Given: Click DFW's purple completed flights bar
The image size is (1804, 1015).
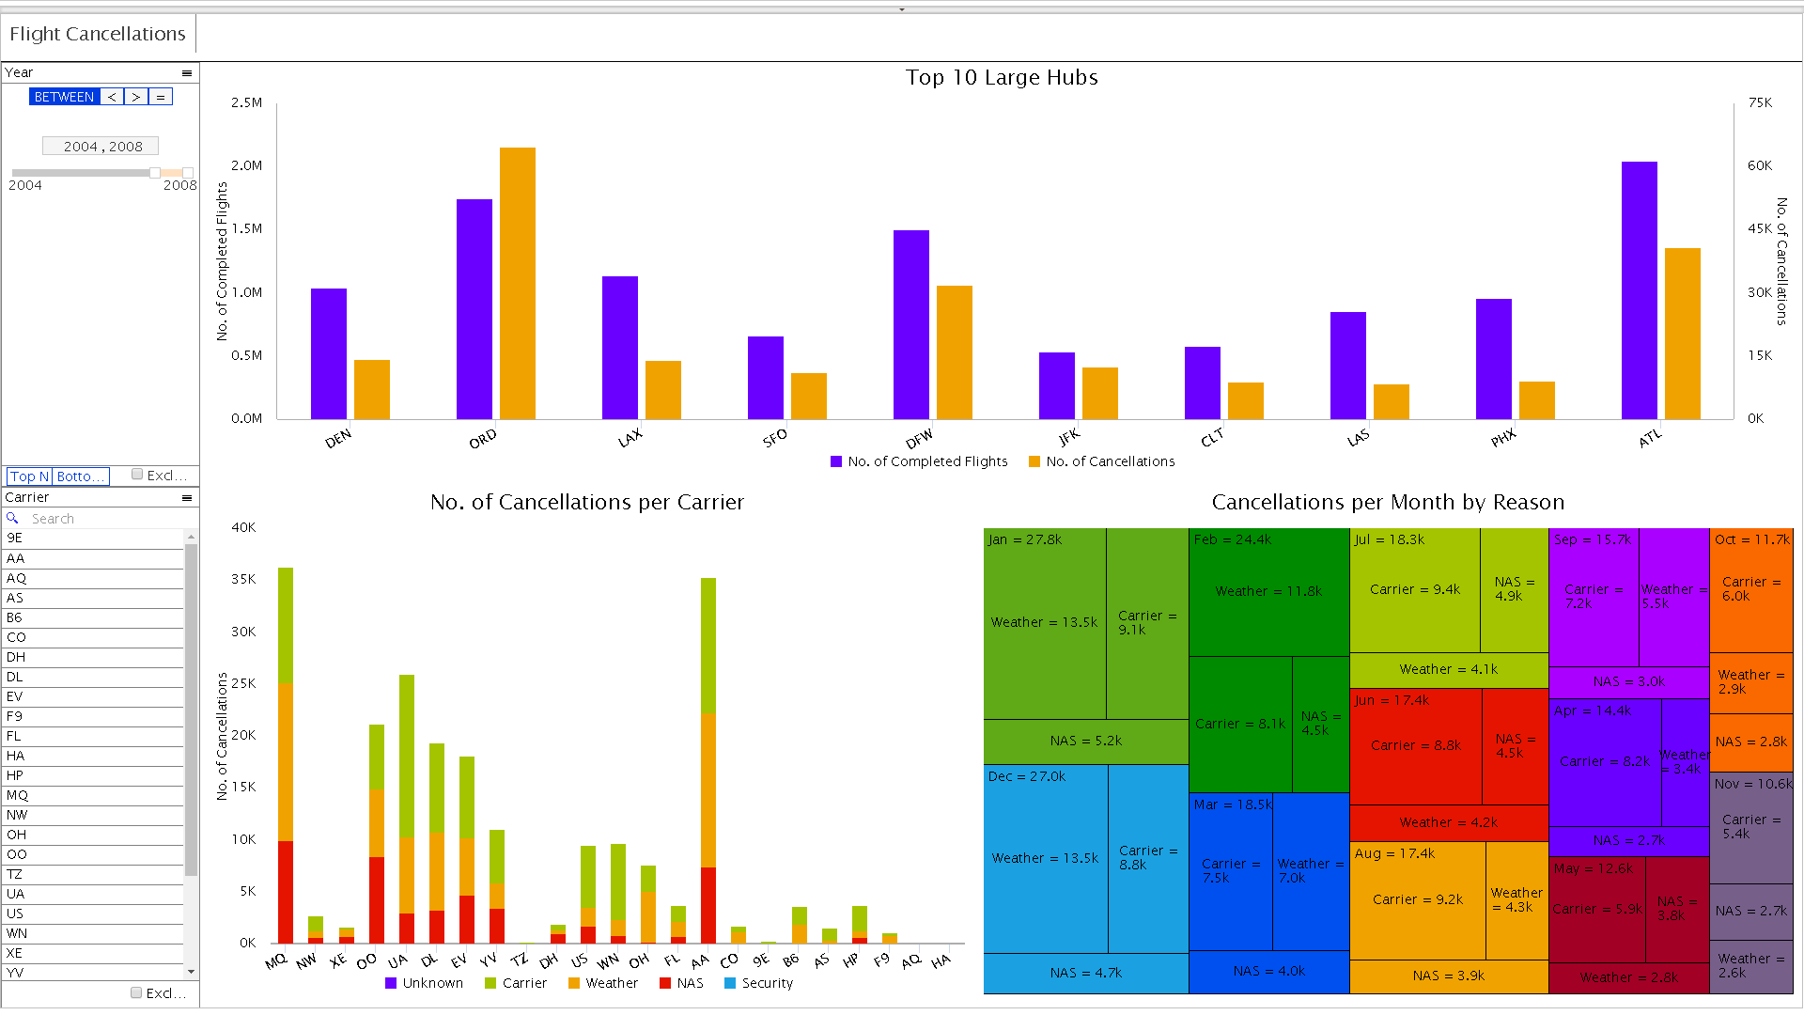Looking at the screenshot, I should tap(911, 324).
